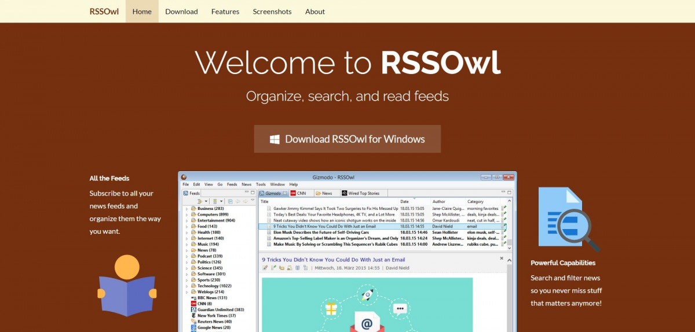Click the 'Powerful Capabilities' heading
Screen dimensions: 695x332
coord(563,263)
